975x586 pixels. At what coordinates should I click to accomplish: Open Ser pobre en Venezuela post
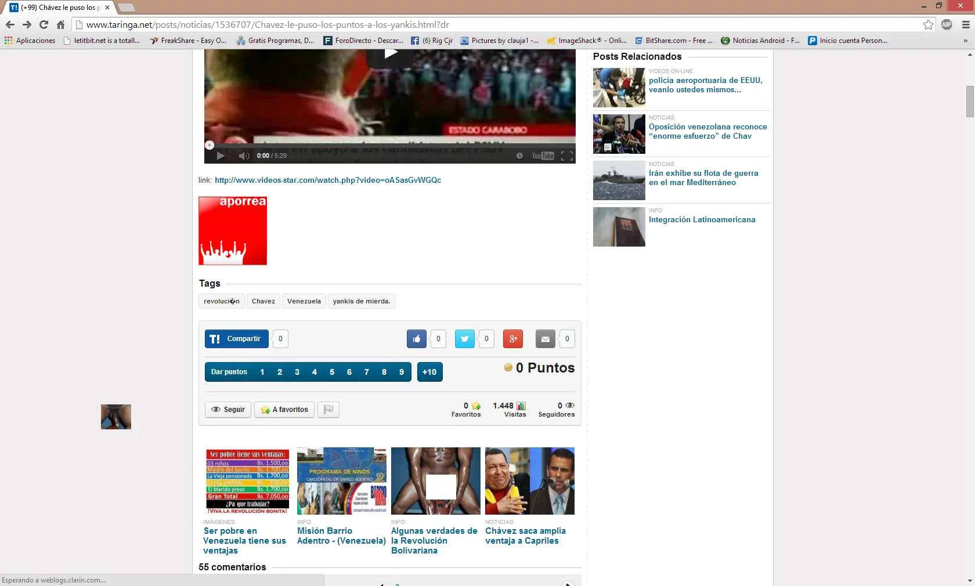point(244,541)
